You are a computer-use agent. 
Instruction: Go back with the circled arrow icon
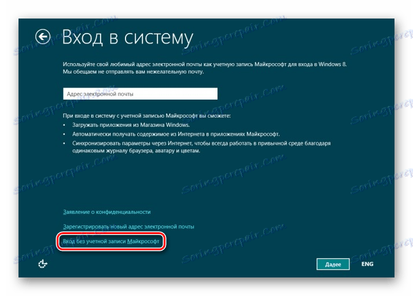pos(43,36)
